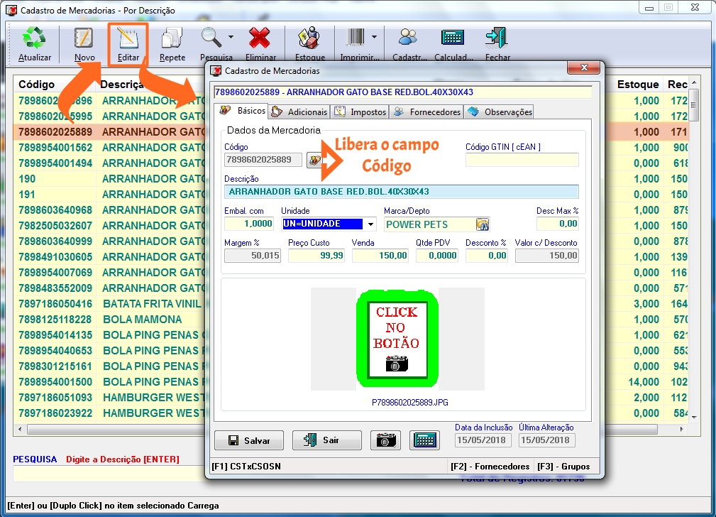Viewport: 716px width, 517px height.
Task: Click the Marca/Depto POWER PETS field
Action: tap(429, 224)
